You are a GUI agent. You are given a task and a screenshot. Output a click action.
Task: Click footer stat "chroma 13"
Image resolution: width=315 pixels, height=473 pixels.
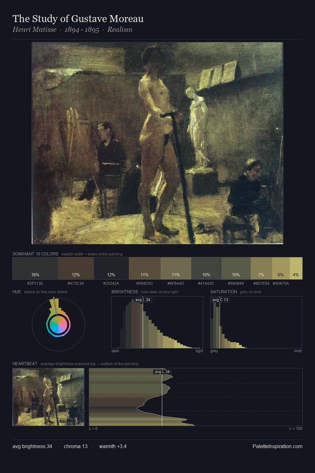click(x=76, y=446)
